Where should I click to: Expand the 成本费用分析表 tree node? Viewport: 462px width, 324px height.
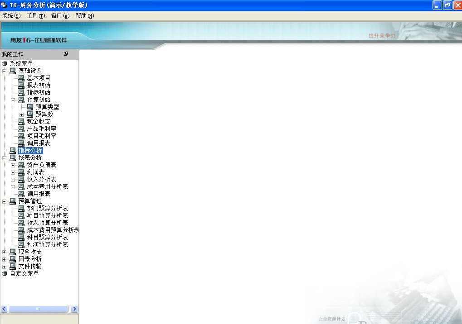coord(13,187)
